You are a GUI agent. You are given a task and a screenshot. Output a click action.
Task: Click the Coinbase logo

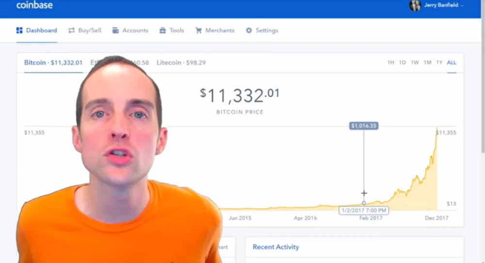pyautogui.click(x=34, y=5)
